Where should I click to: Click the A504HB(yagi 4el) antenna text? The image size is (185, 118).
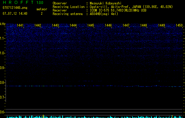tap(104, 14)
